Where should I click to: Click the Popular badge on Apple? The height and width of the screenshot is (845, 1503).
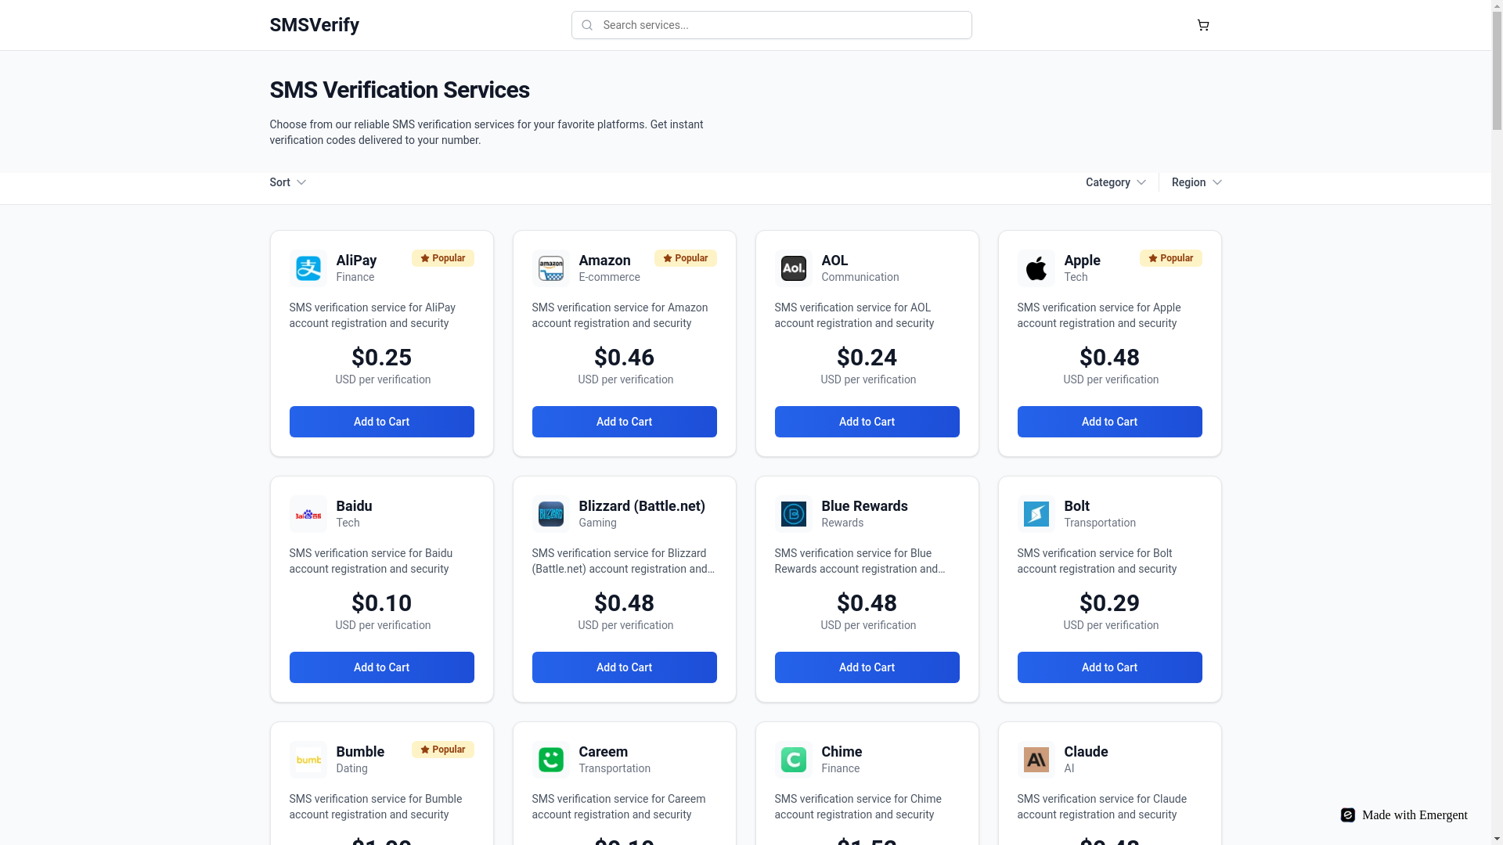coord(1171,258)
